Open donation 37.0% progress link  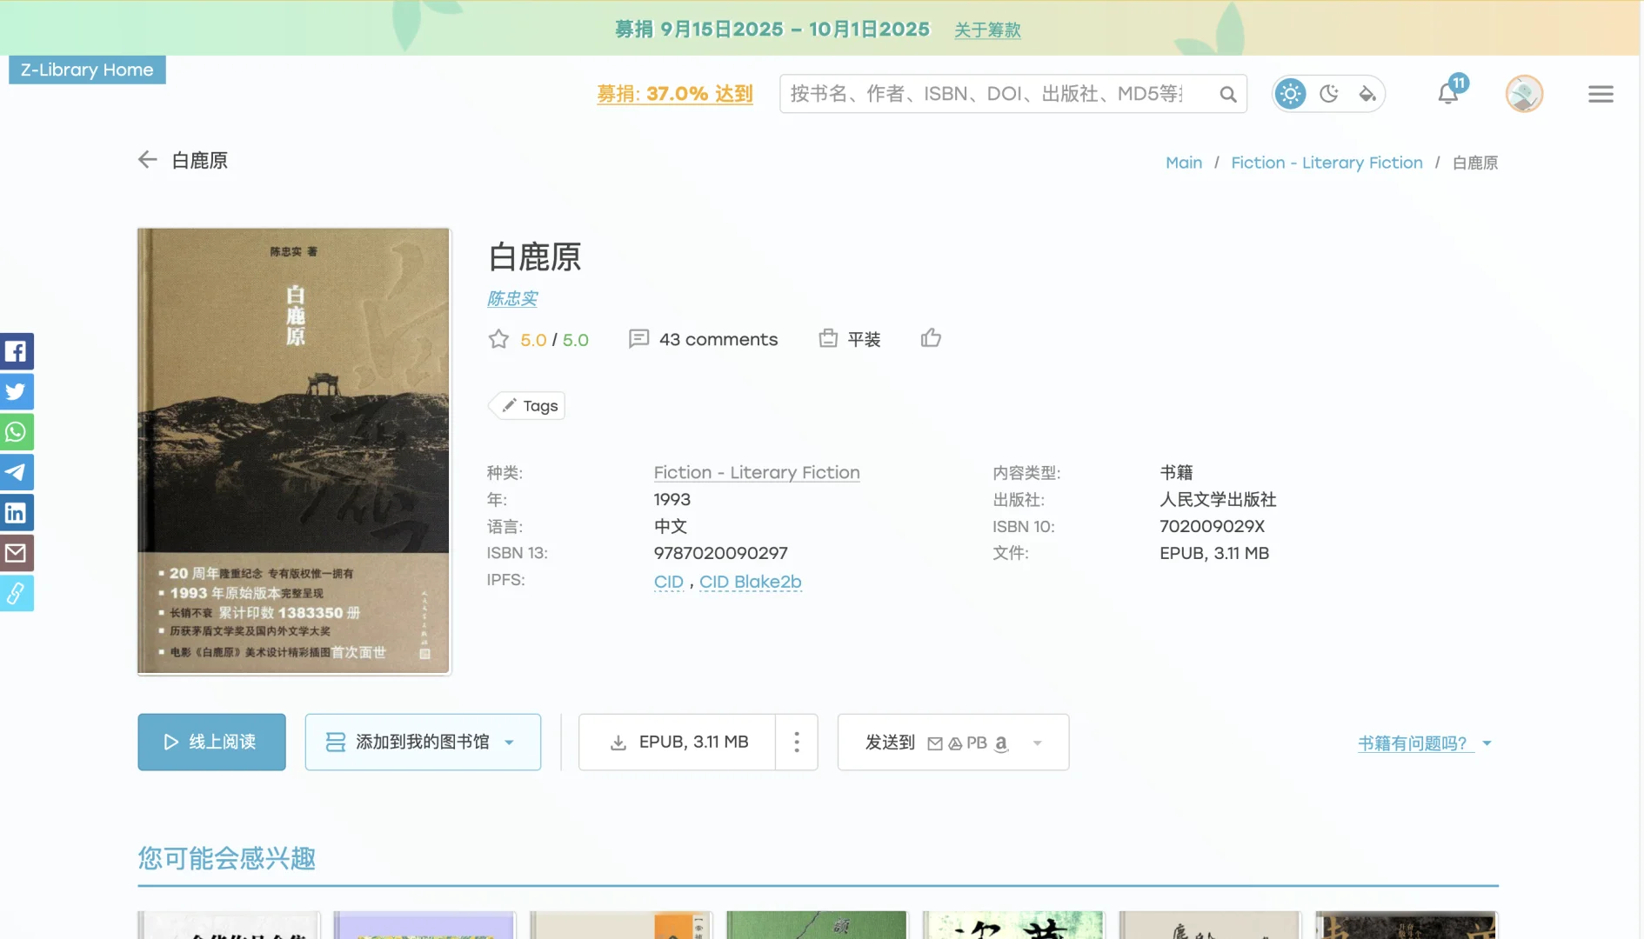(x=674, y=94)
